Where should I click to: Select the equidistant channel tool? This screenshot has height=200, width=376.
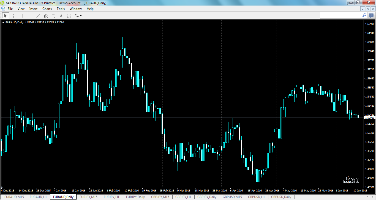point(46,15)
